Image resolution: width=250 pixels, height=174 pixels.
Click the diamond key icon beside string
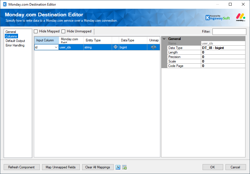pos(115,47)
